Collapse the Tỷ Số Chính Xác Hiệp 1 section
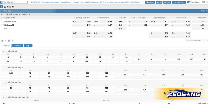 coord(3,67)
